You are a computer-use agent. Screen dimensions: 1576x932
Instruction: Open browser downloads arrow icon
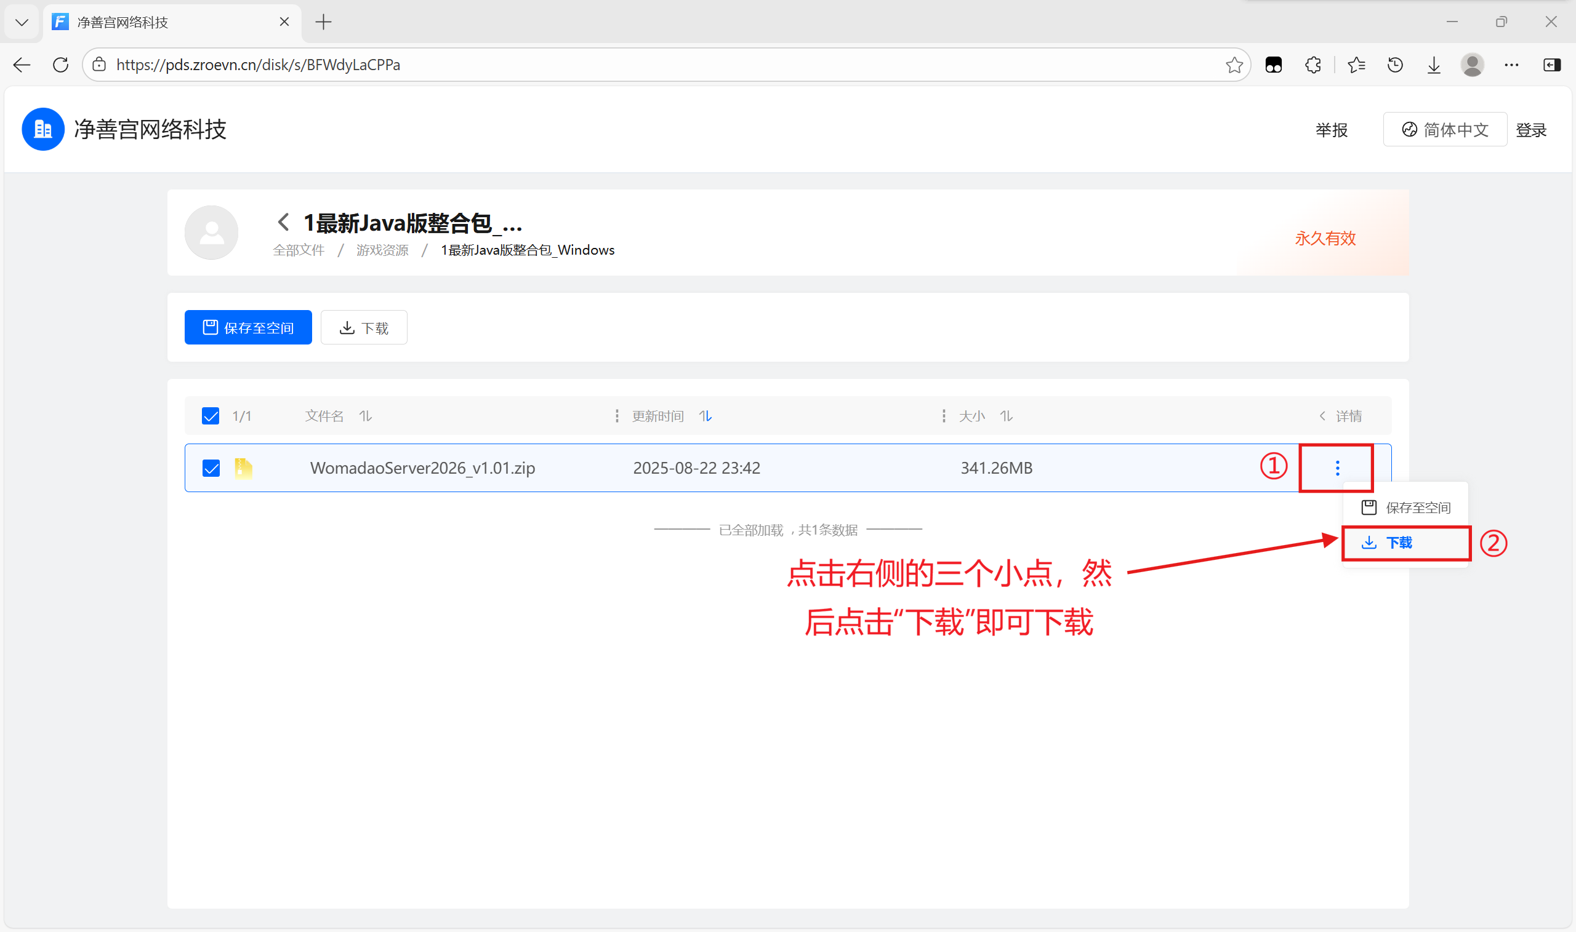click(x=1433, y=65)
